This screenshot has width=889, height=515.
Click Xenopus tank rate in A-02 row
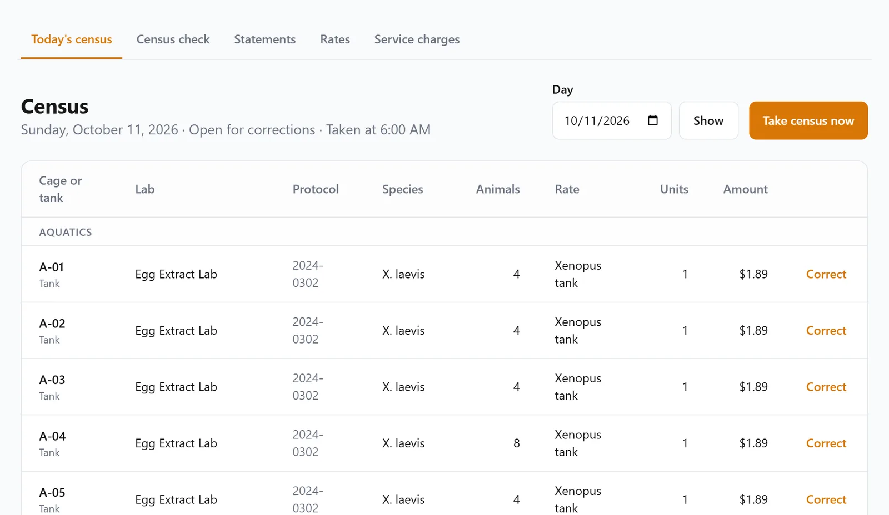[578, 331]
